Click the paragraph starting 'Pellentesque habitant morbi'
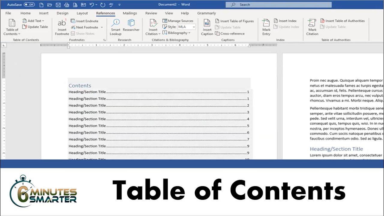This screenshot has height=216, width=384. pos(347,123)
